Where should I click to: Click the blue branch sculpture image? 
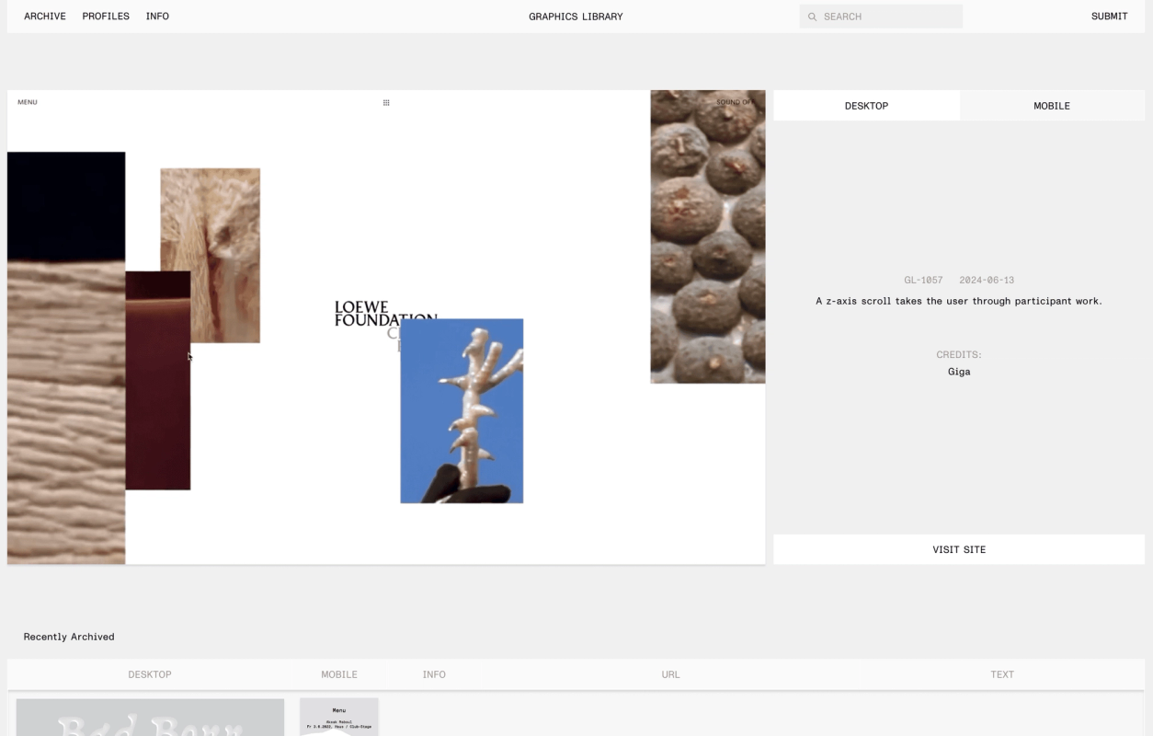pos(462,411)
